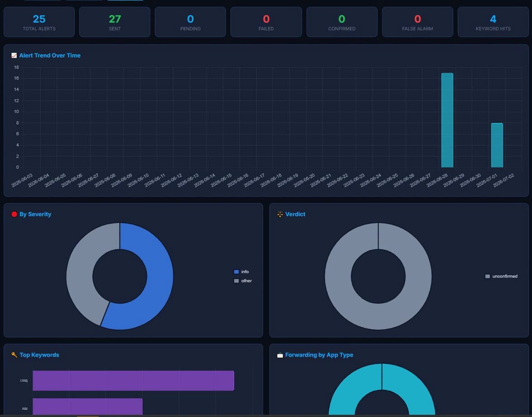Click the gray other legend color box
This screenshot has height=417, width=532.
tap(236, 281)
